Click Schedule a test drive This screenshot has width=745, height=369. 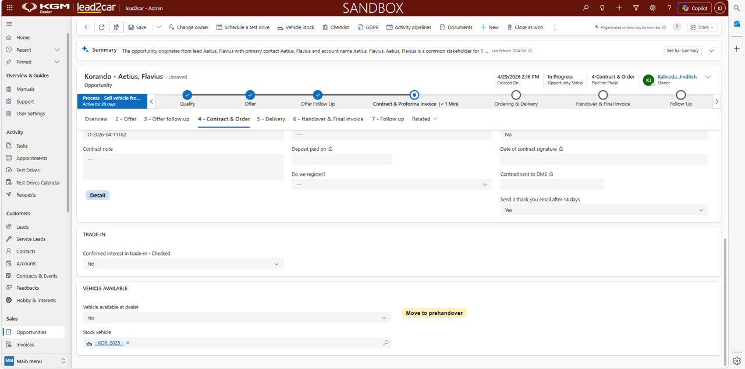[x=243, y=27]
